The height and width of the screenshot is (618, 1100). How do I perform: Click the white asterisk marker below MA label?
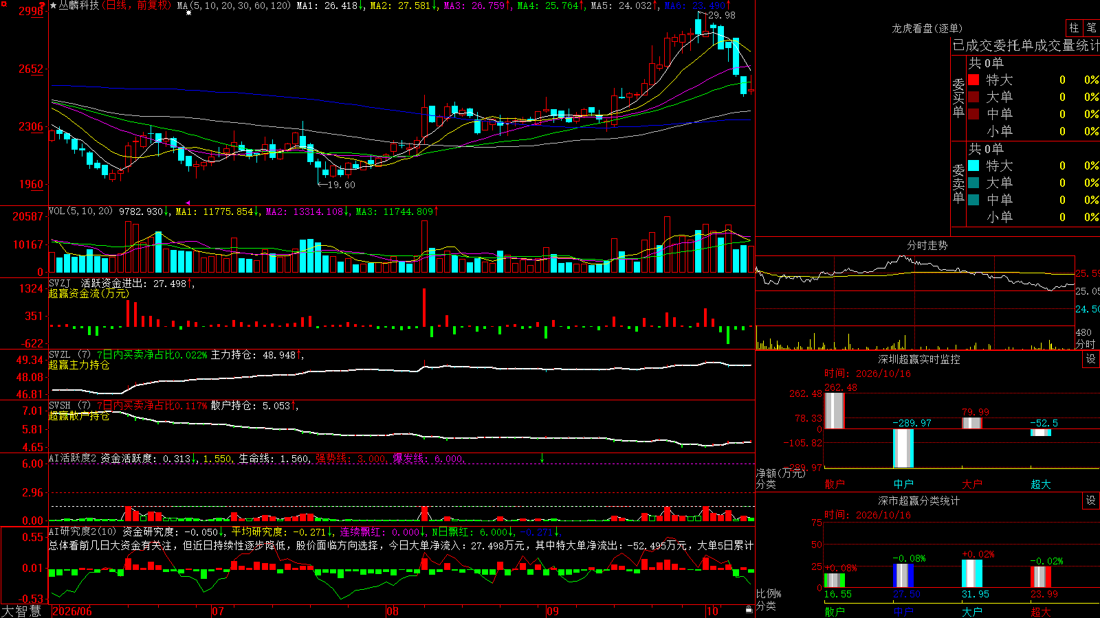tap(188, 13)
